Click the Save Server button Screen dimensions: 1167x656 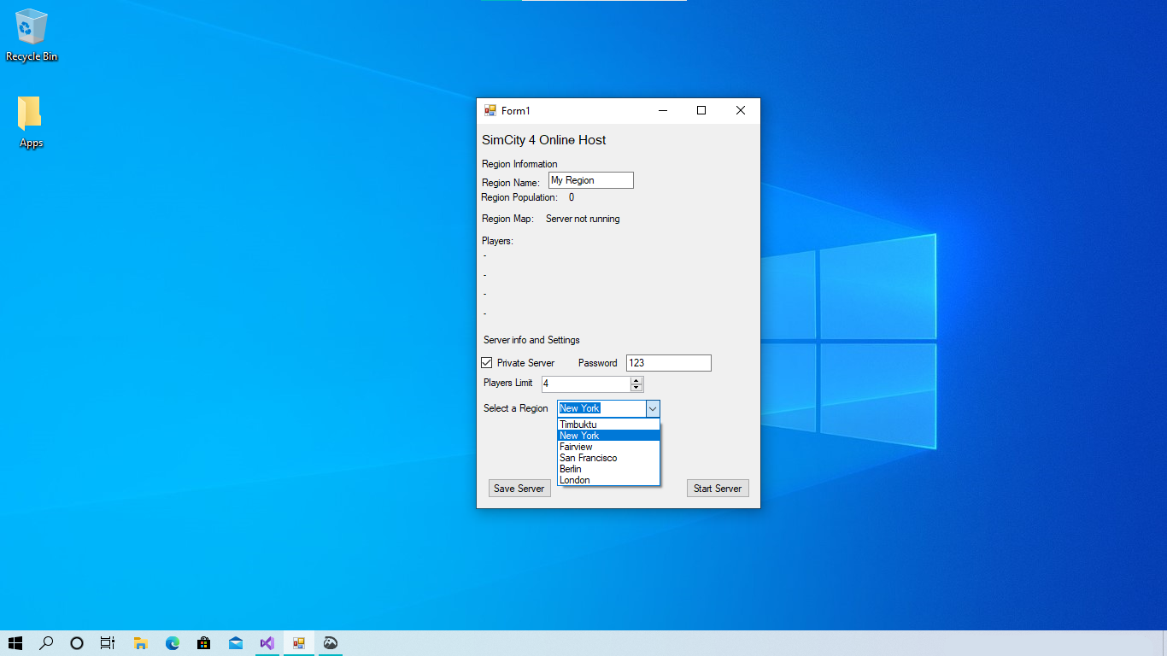point(519,489)
